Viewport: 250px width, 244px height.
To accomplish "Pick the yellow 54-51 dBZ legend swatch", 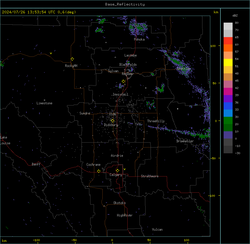I will tap(228, 62).
